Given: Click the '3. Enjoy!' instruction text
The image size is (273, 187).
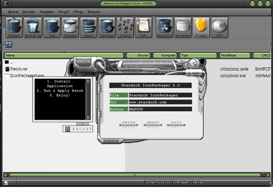Looking at the screenshot, I should click(x=60, y=95).
